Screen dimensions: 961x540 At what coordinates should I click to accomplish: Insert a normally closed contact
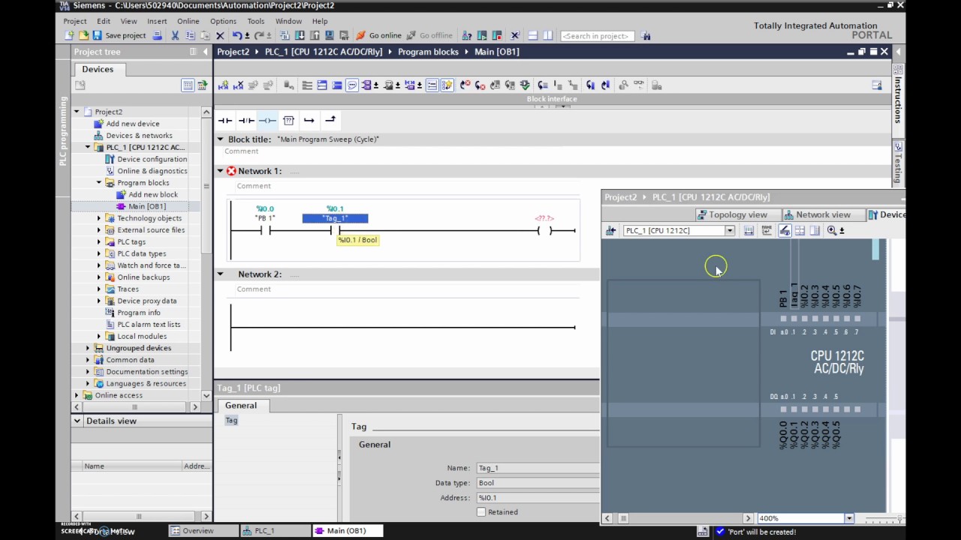tap(246, 120)
